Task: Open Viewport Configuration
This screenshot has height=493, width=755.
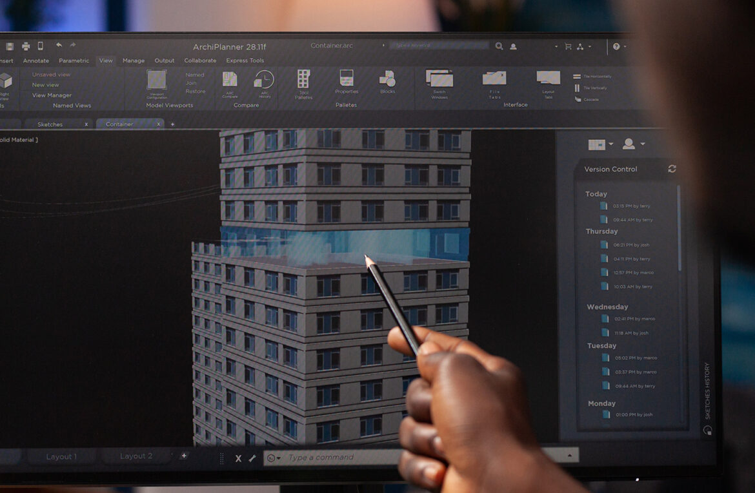Action: (157, 84)
